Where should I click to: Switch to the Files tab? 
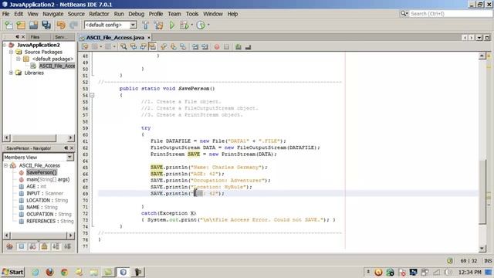[35, 37]
